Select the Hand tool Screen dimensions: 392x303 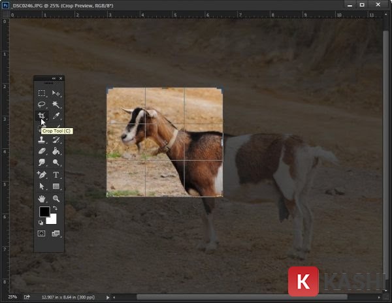coord(42,199)
